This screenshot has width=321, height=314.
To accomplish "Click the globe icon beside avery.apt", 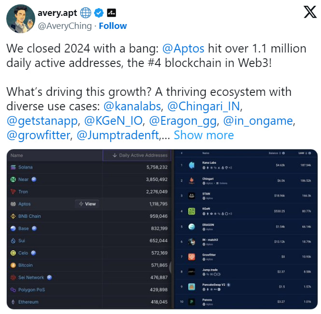I will (85, 13).
